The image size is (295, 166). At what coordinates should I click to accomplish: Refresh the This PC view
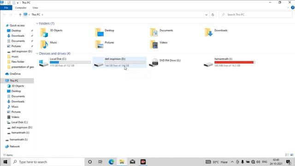pyautogui.click(x=213, y=15)
